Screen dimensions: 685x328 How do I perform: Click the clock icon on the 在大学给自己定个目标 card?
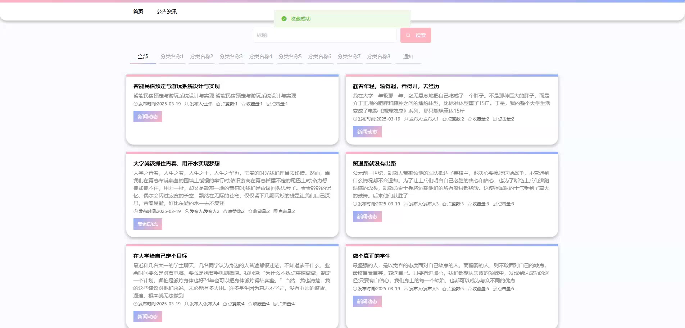[136, 304]
